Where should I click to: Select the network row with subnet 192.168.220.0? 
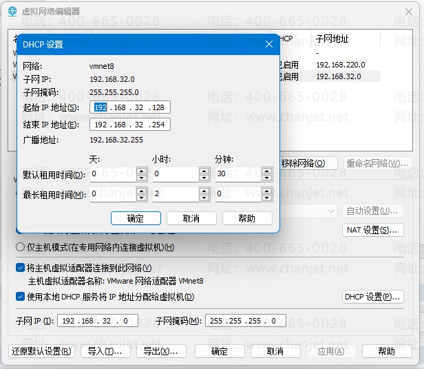(329, 65)
